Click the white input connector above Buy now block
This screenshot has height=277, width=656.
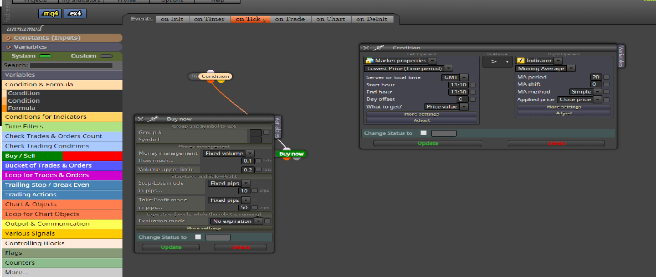[x=286, y=149]
